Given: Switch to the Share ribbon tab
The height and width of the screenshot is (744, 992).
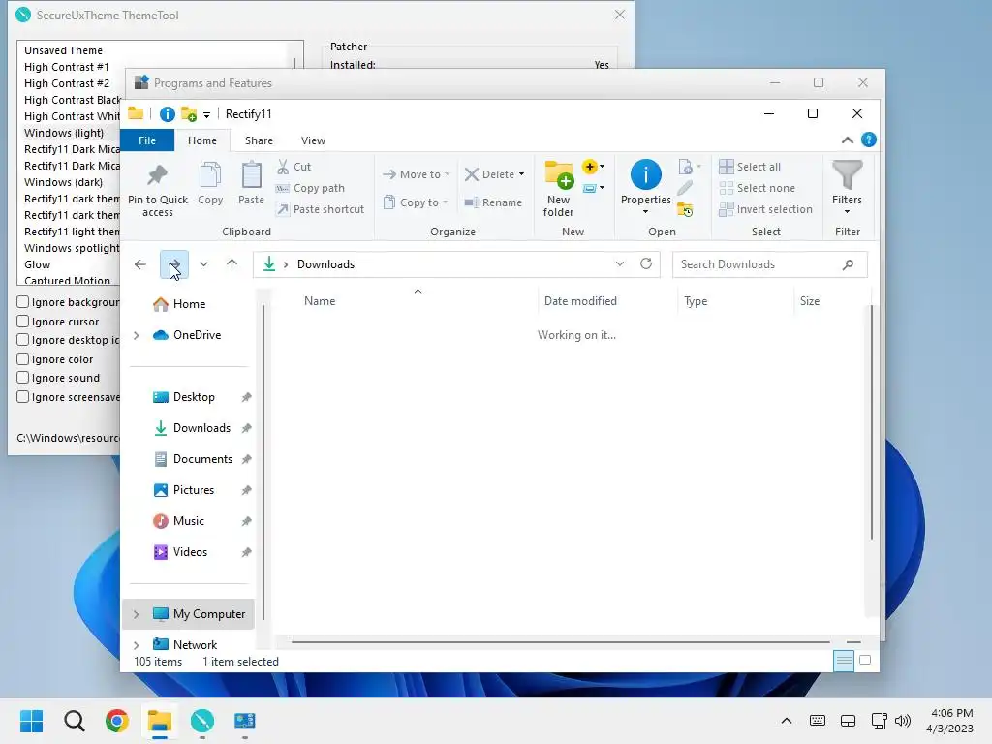Looking at the screenshot, I should click(259, 140).
